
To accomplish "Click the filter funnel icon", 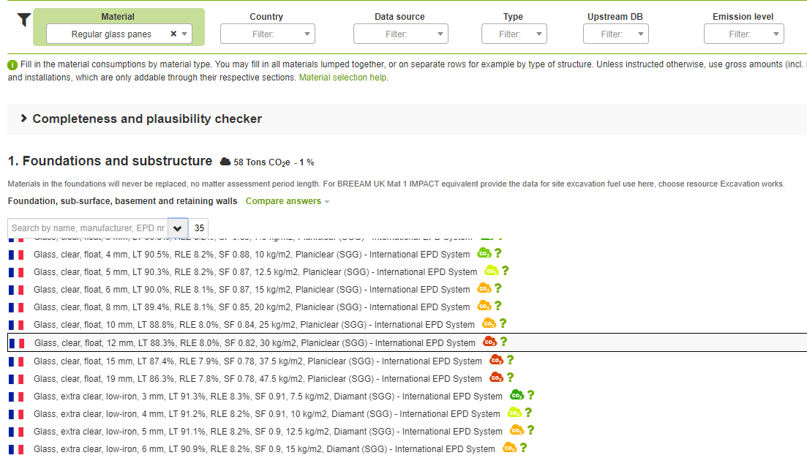I will pos(24,20).
